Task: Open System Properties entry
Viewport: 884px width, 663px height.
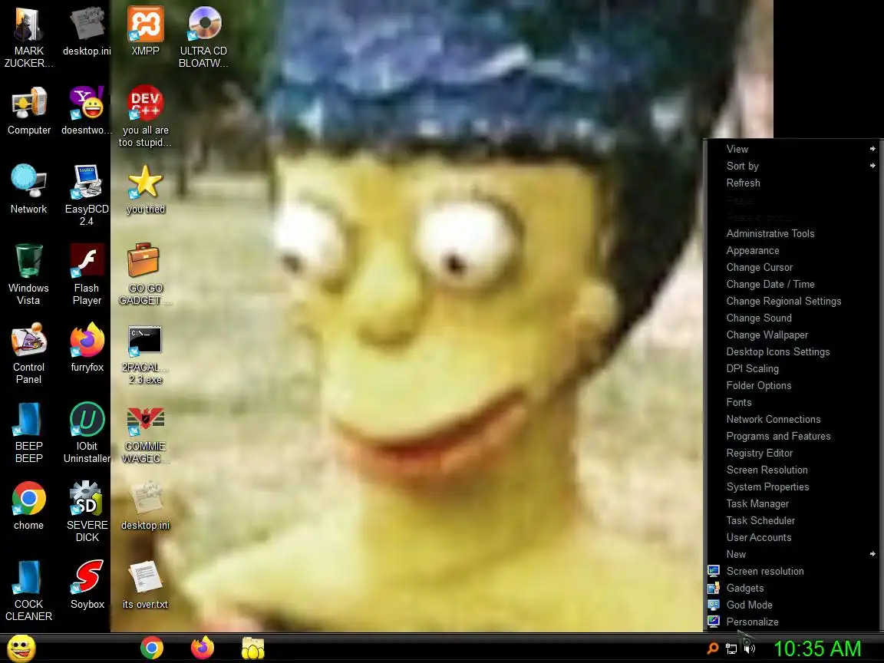Action: click(x=793, y=487)
